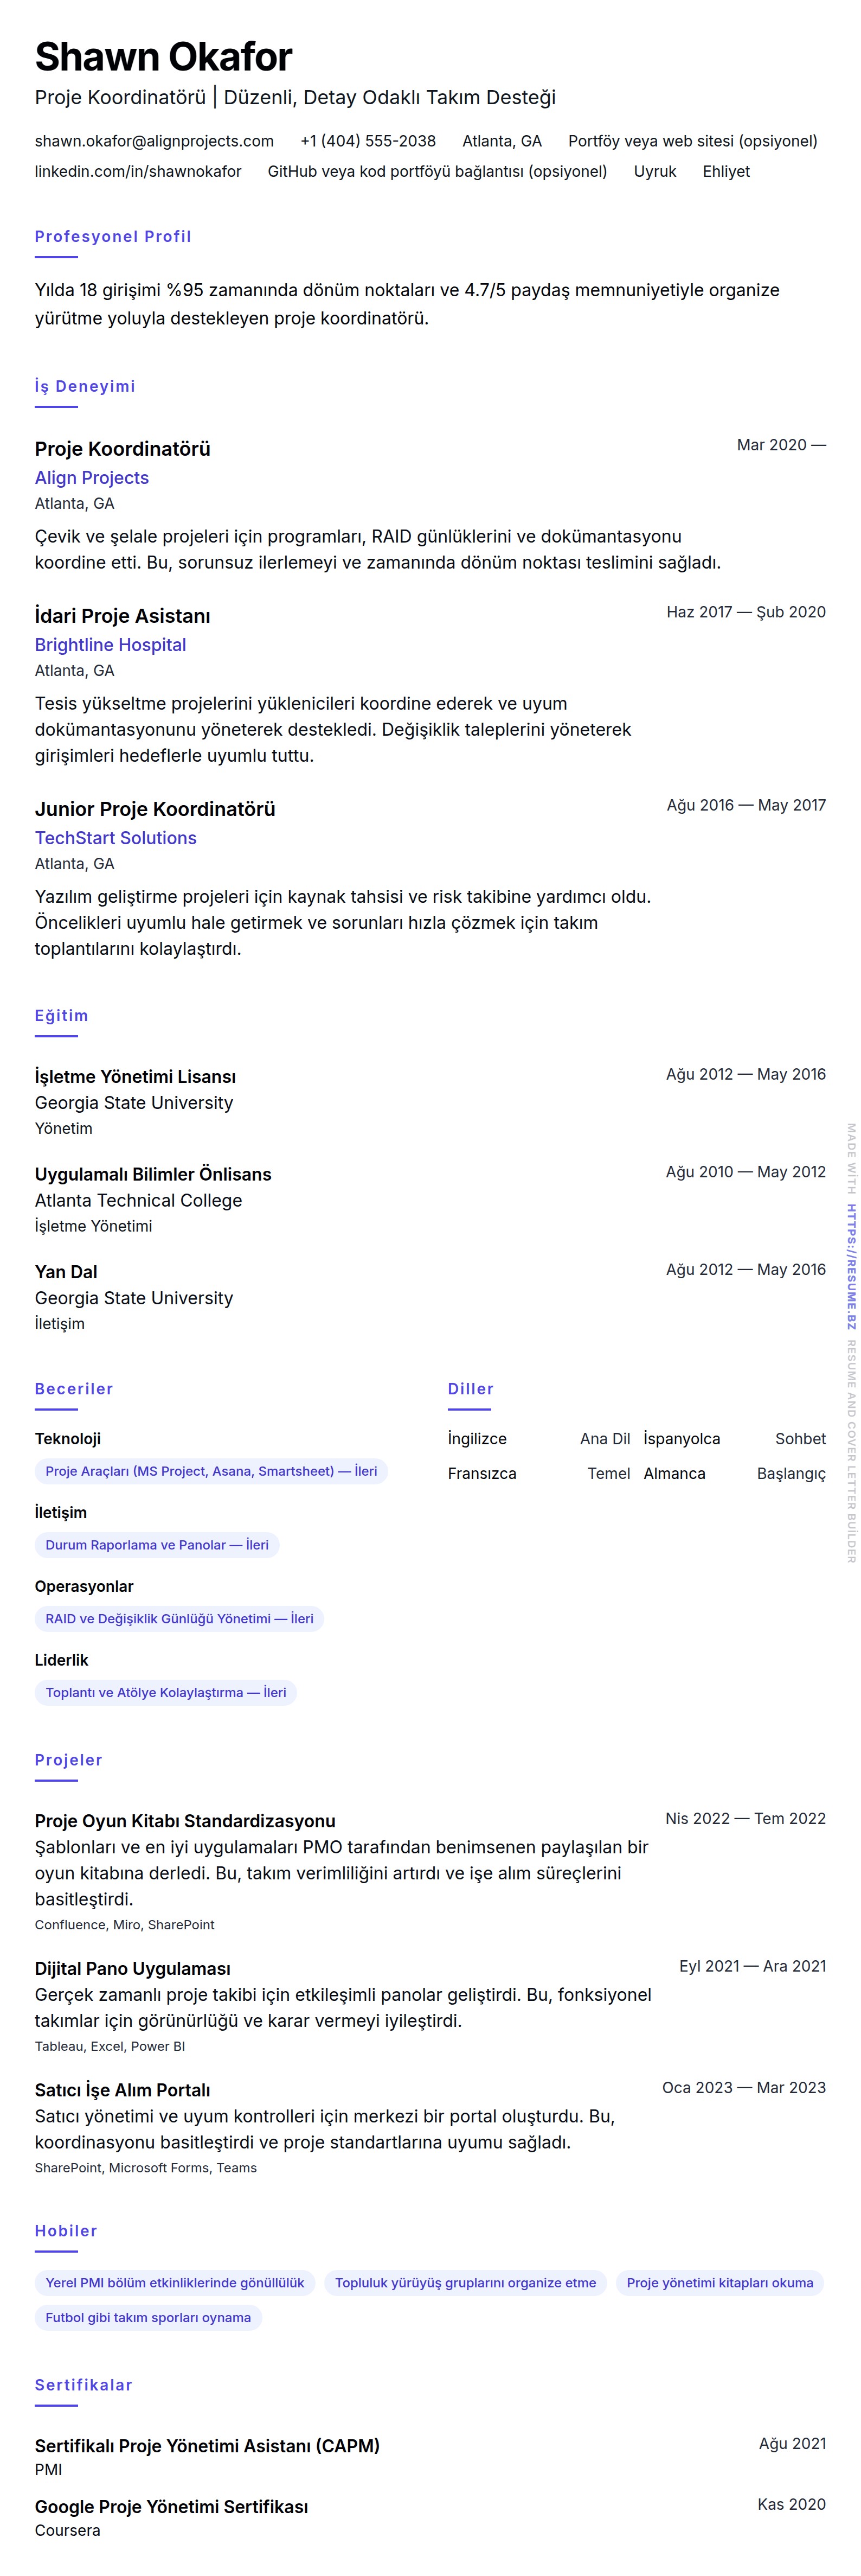Open the Brightline Hospital company link
The height and width of the screenshot is (2576, 861).
[x=110, y=645]
